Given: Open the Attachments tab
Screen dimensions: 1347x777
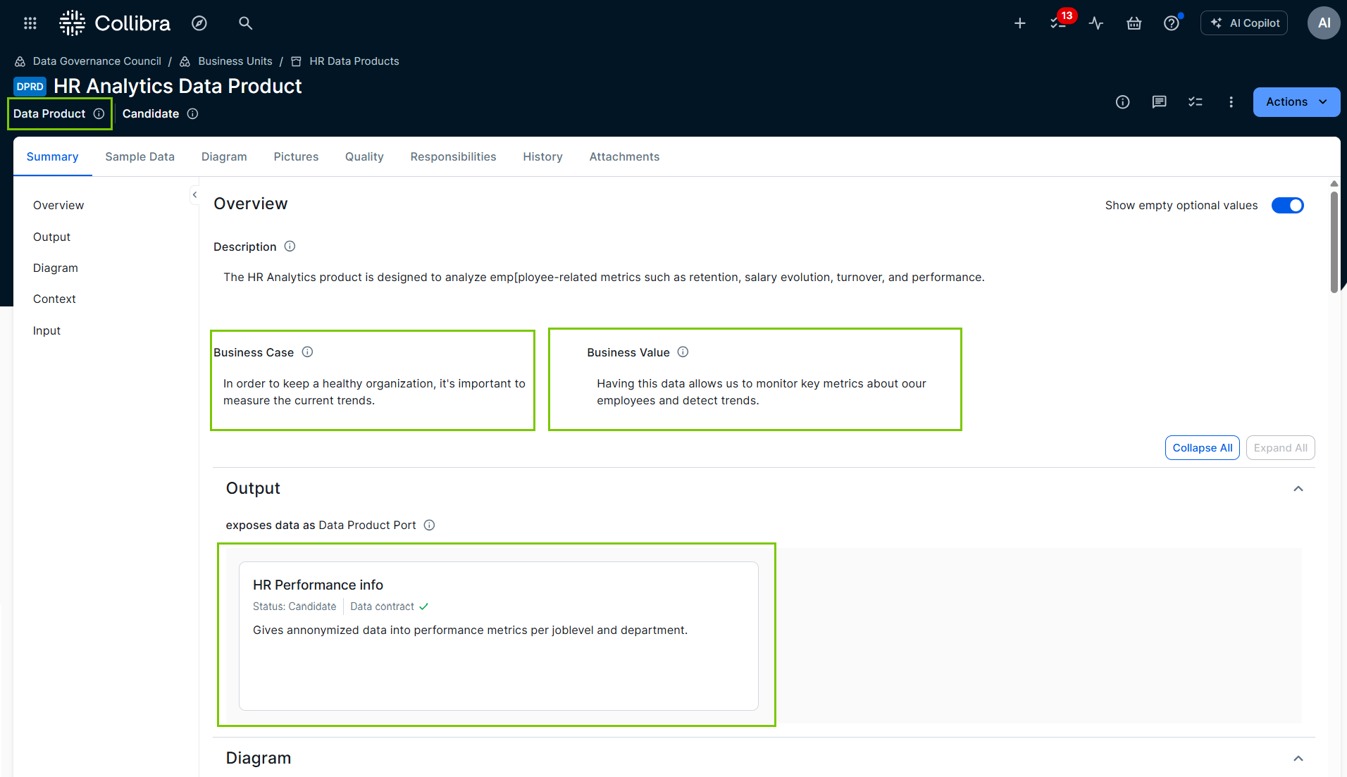Looking at the screenshot, I should click(623, 156).
